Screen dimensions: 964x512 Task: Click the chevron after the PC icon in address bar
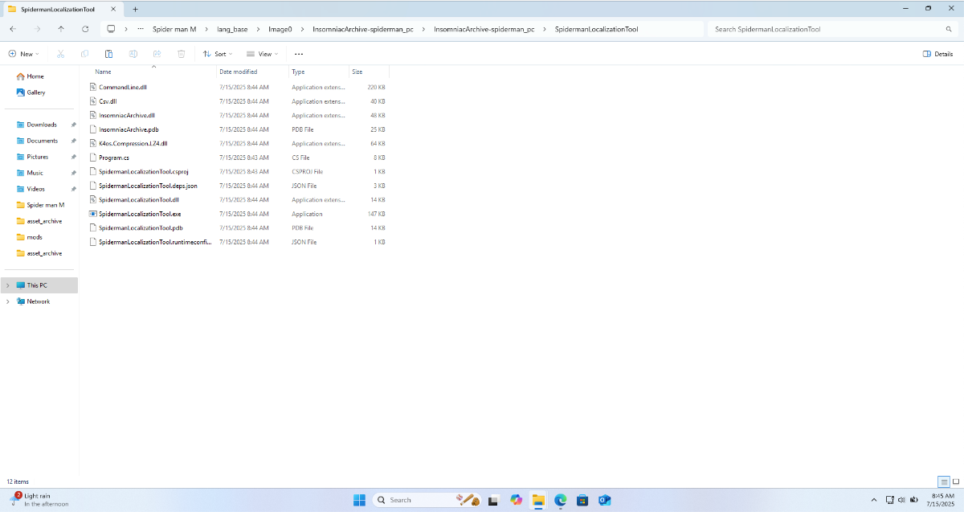127,29
